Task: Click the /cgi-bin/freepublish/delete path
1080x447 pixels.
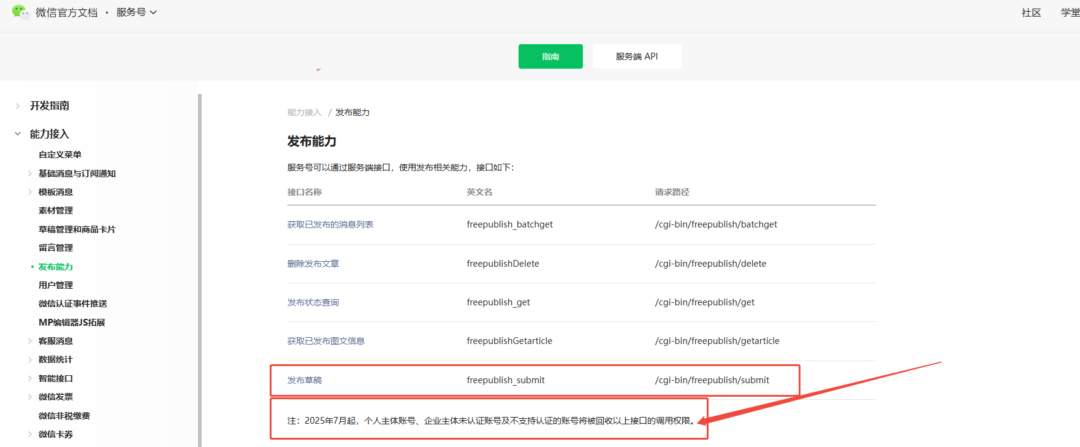Action: tap(710, 264)
